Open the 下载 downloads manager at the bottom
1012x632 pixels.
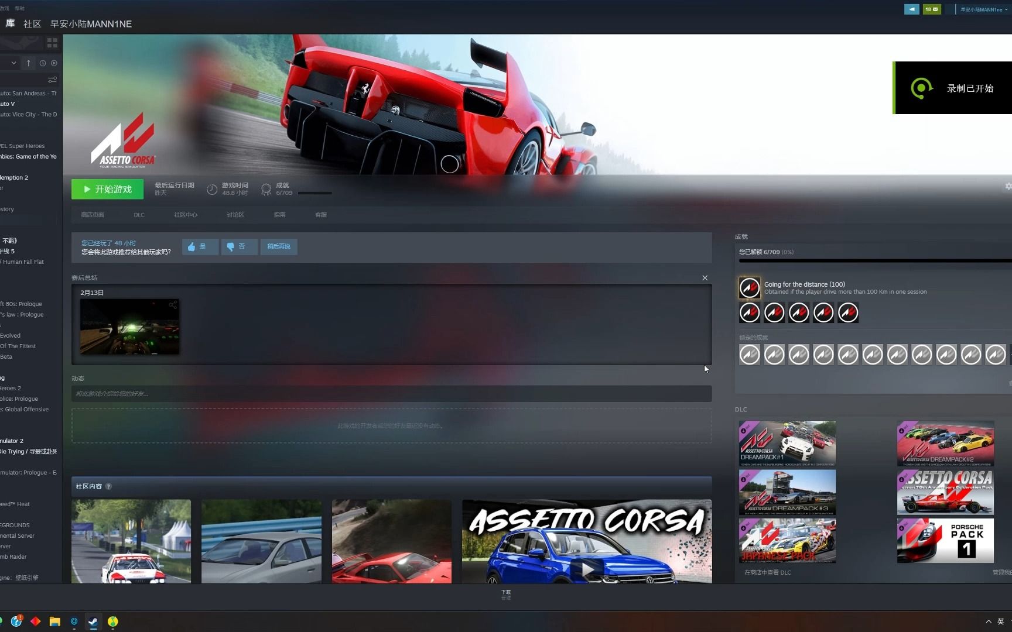506,595
